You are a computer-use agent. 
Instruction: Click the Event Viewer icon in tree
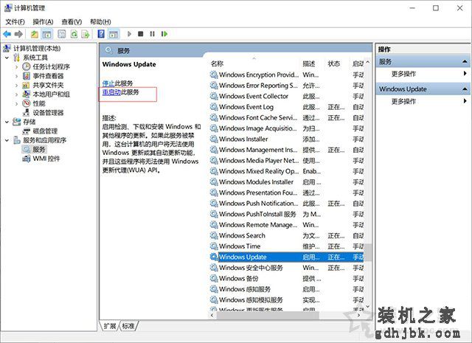27,75
